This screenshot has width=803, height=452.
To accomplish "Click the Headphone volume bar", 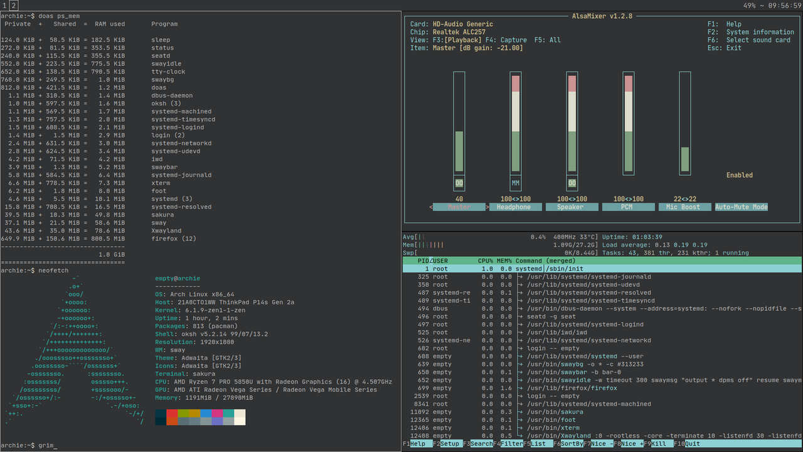I will [516, 123].
